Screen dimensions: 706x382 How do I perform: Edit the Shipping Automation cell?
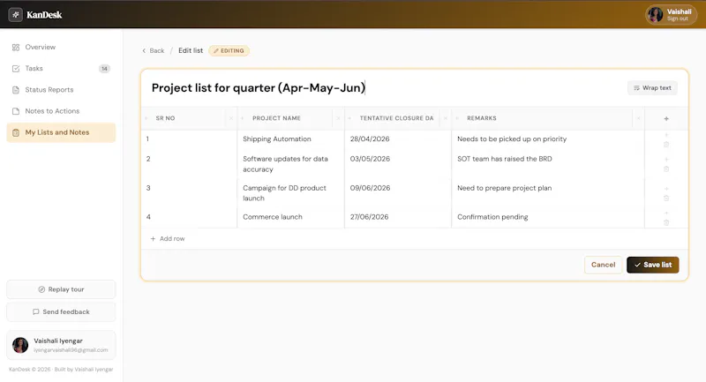pos(290,139)
